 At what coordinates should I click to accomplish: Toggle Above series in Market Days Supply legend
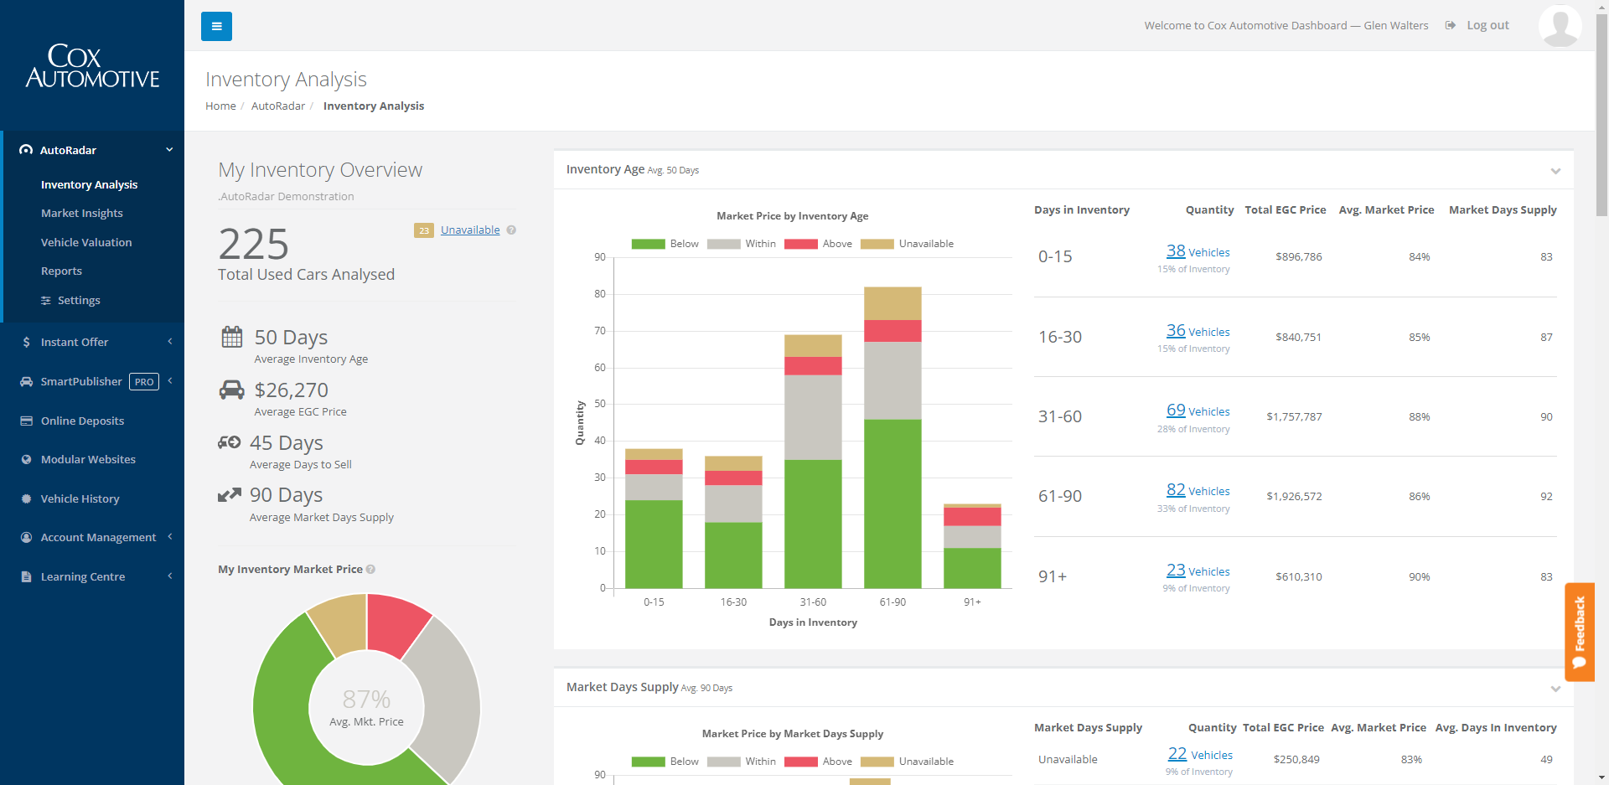pyautogui.click(x=818, y=762)
